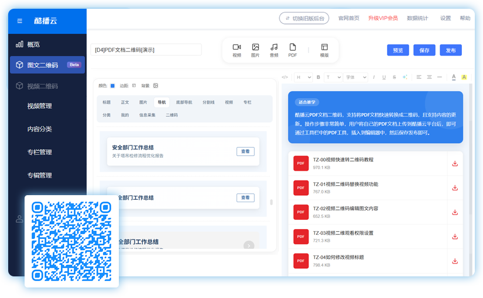Screen dimensions: 483x298
Task: Select the 我的 component tab
Action: coord(125,115)
